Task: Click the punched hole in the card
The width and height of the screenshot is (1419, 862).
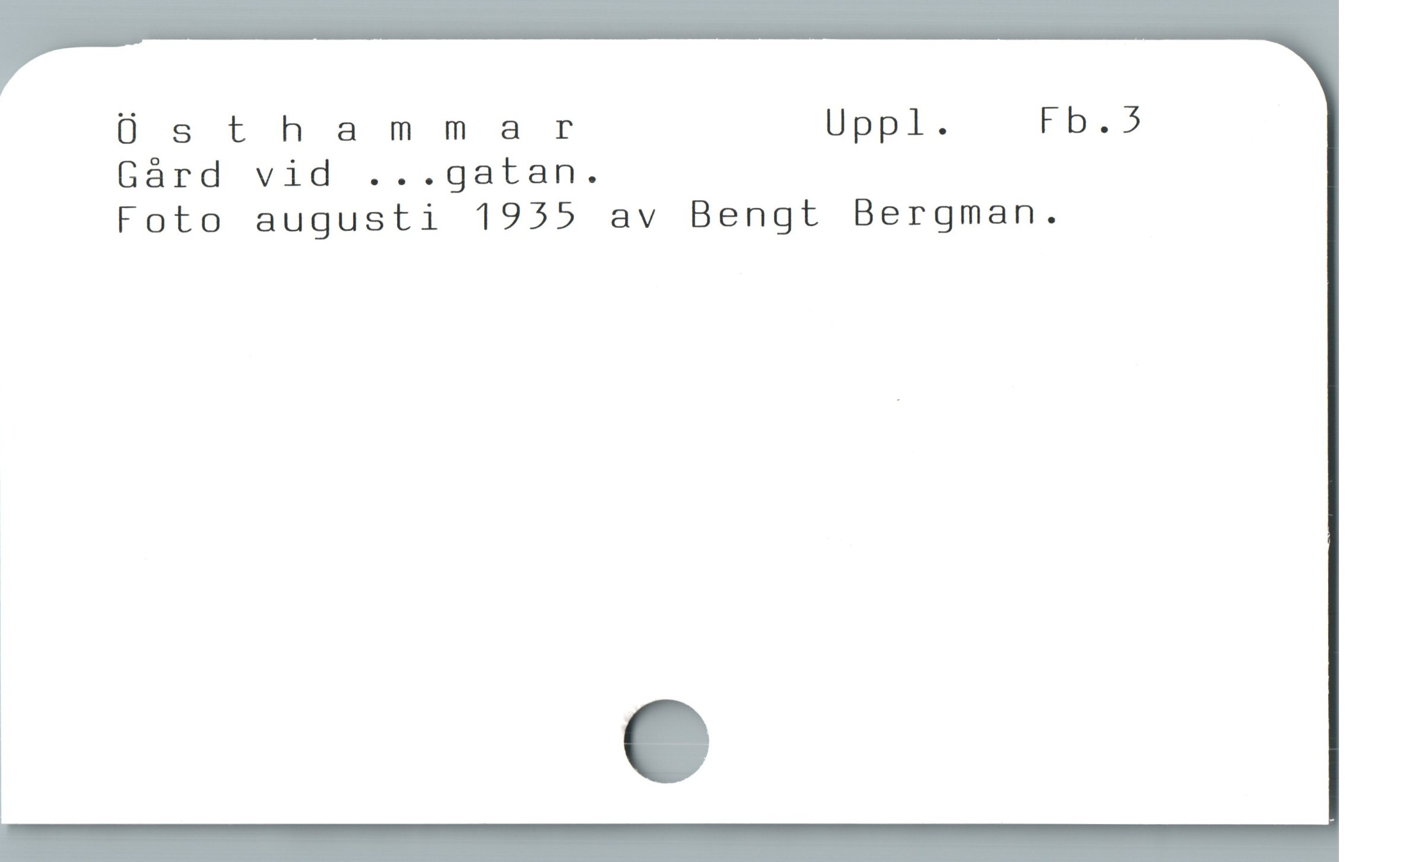Action: (x=666, y=741)
